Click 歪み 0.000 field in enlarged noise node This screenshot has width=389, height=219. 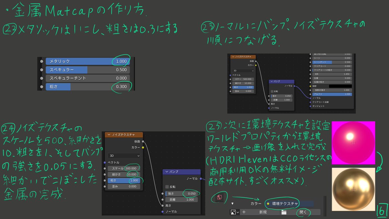124,187
